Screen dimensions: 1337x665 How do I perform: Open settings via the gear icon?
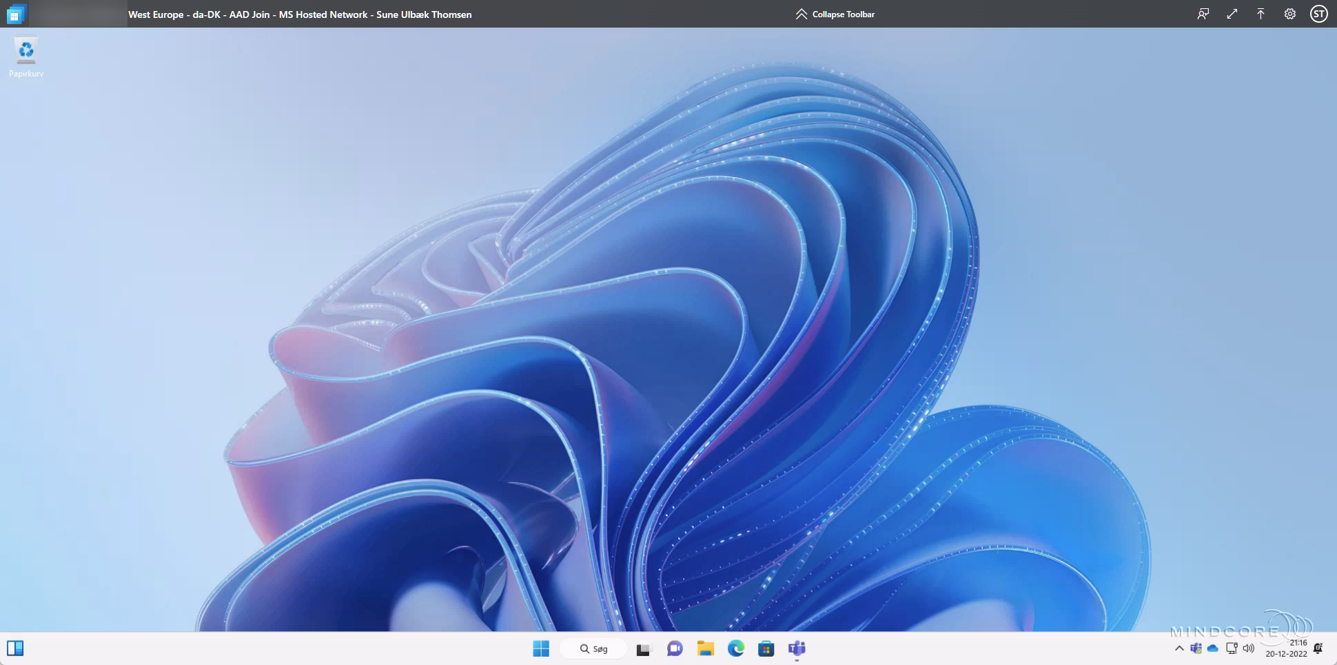pyautogui.click(x=1289, y=14)
